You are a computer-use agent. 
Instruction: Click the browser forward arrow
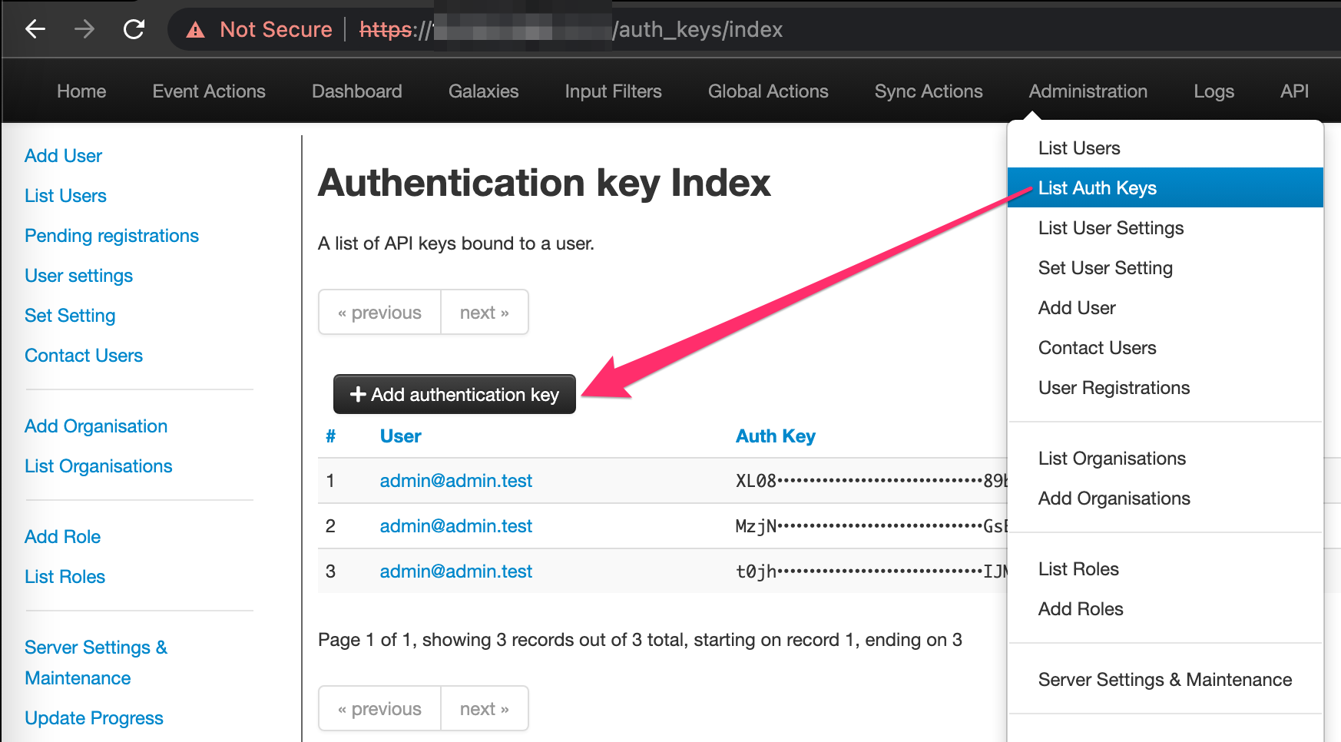tap(84, 29)
